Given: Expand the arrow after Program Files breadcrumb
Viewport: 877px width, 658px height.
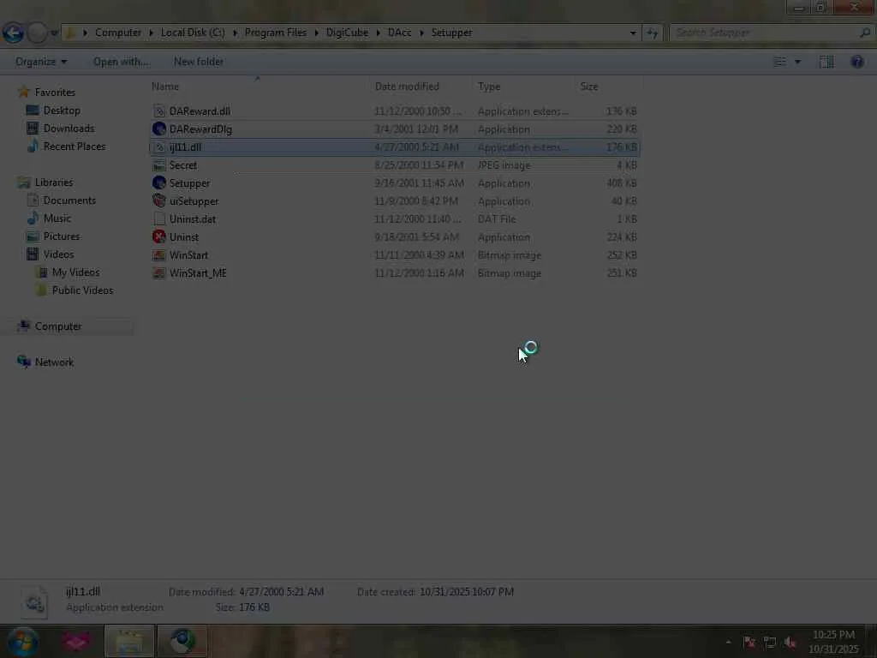Looking at the screenshot, I should (317, 33).
